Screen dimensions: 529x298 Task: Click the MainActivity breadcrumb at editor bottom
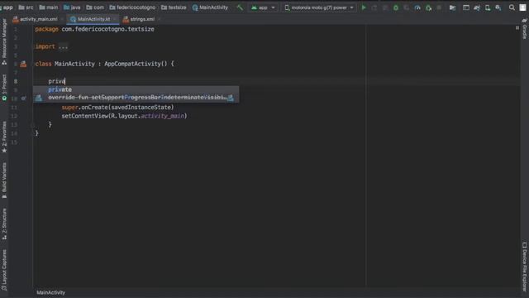click(51, 292)
